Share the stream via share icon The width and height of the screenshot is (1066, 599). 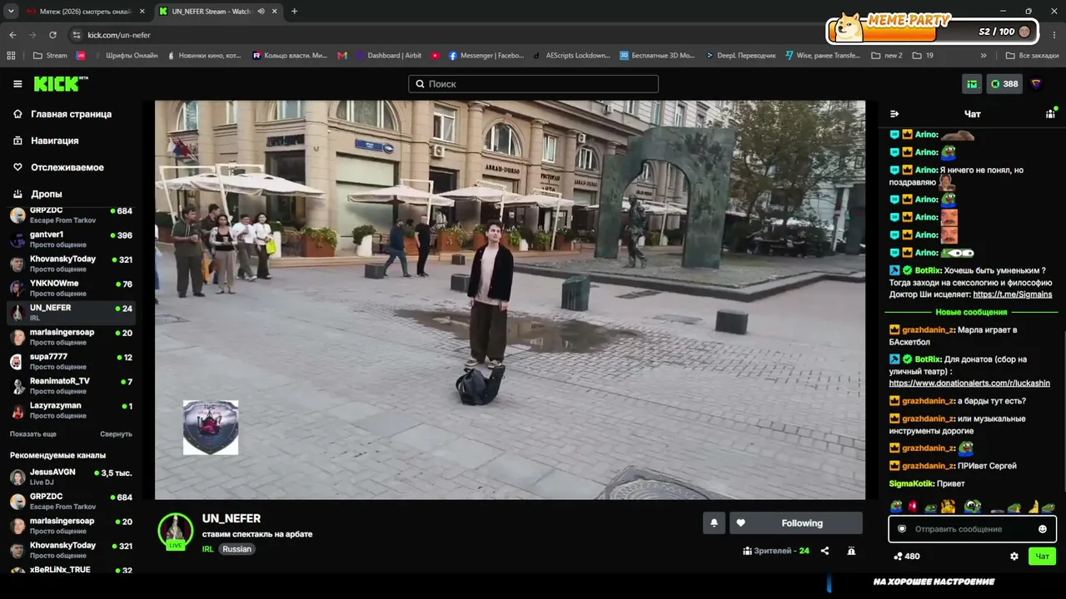click(x=824, y=551)
